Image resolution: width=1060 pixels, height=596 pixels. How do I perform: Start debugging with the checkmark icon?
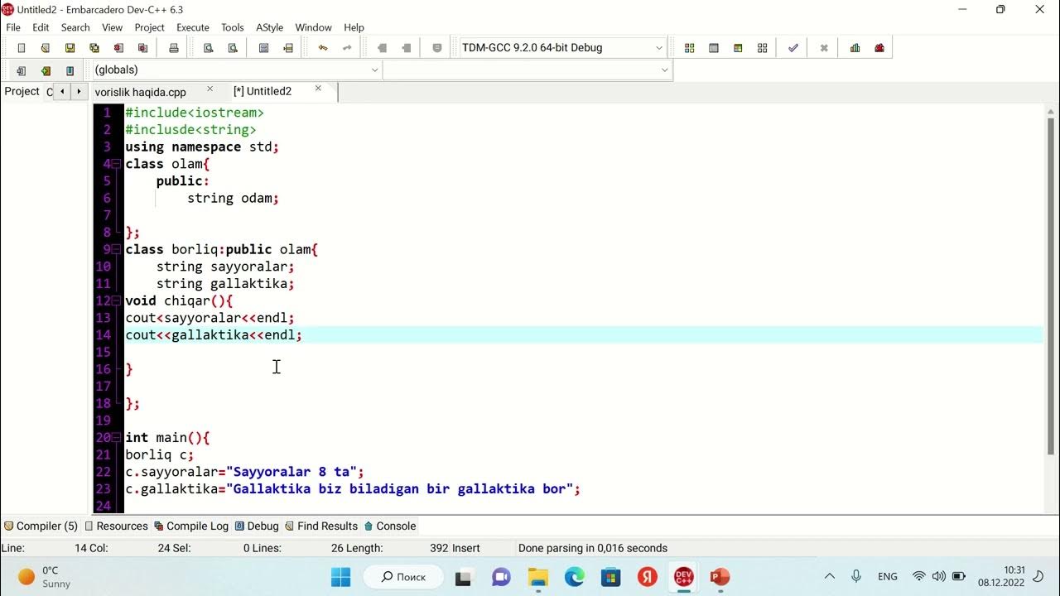point(793,48)
